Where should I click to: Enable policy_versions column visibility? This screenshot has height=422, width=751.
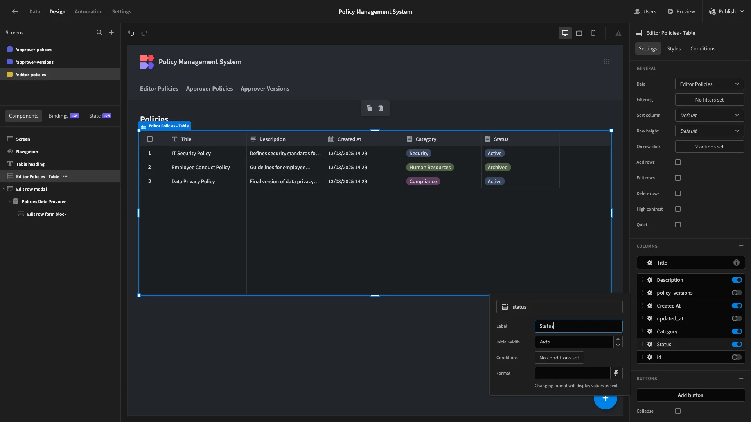pos(737,293)
